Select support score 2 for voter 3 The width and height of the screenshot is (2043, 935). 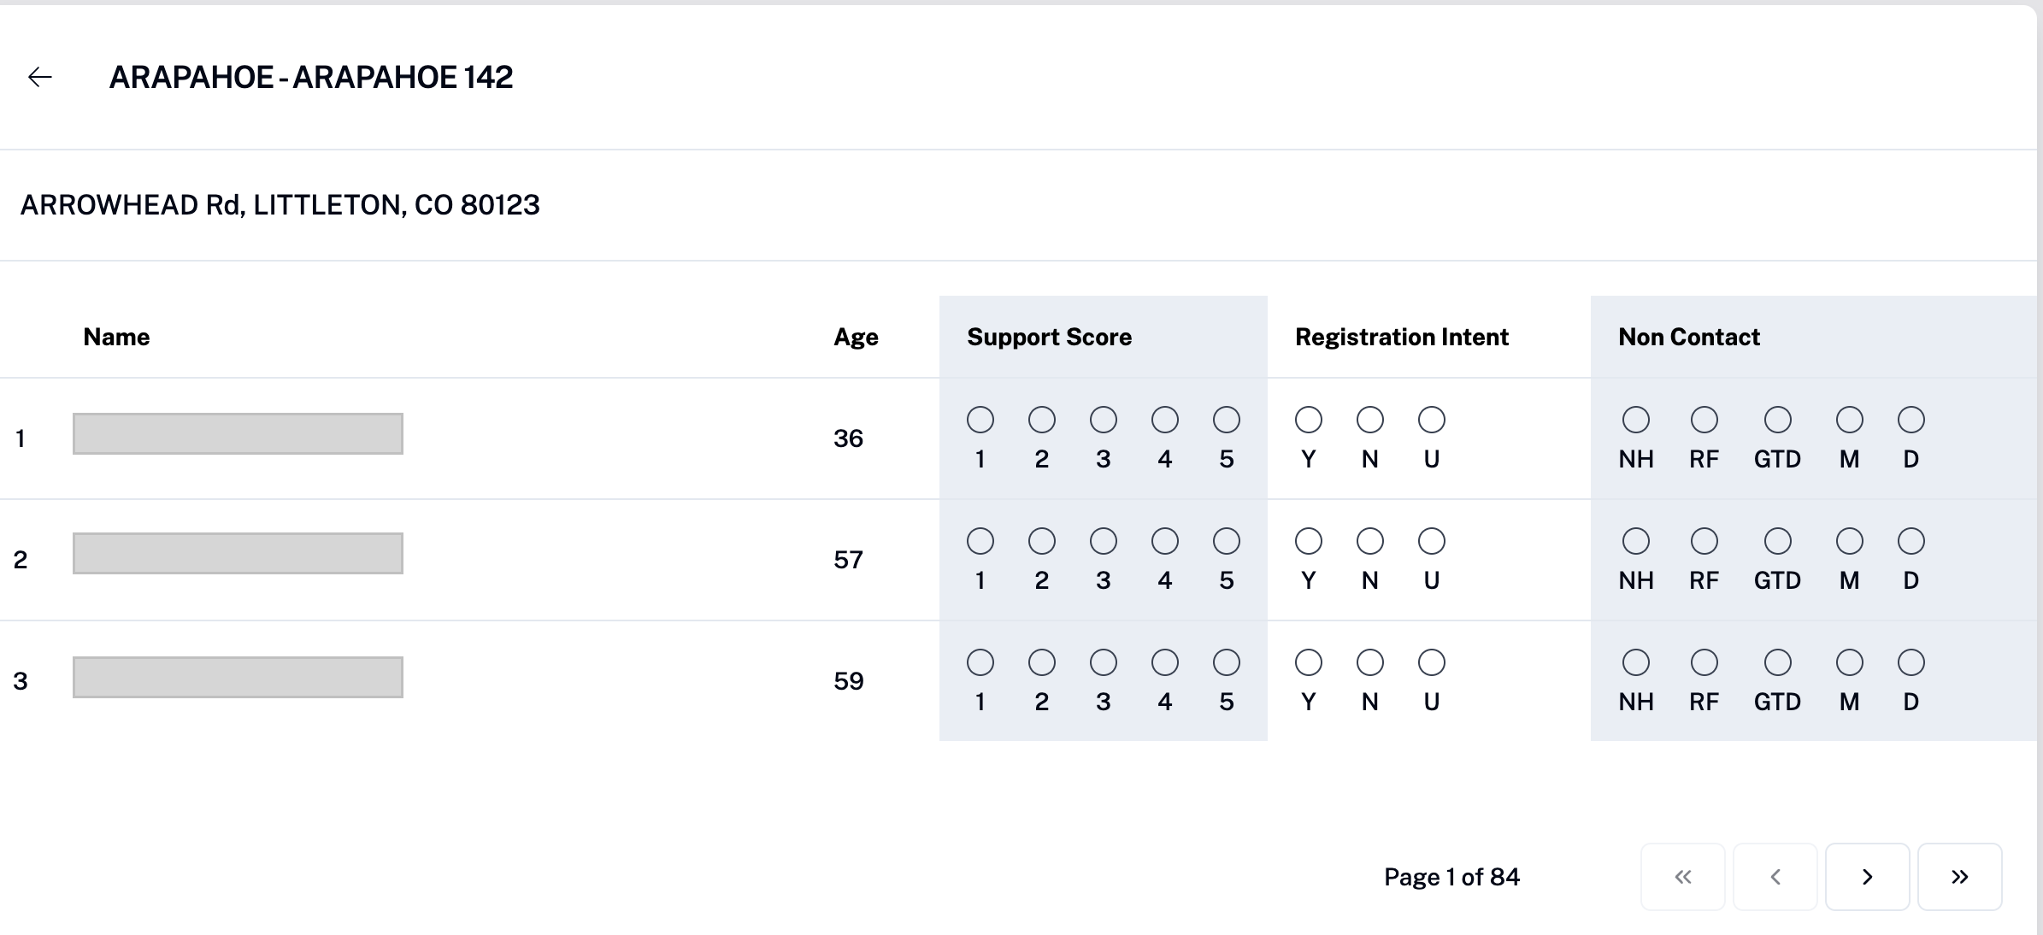click(1042, 662)
